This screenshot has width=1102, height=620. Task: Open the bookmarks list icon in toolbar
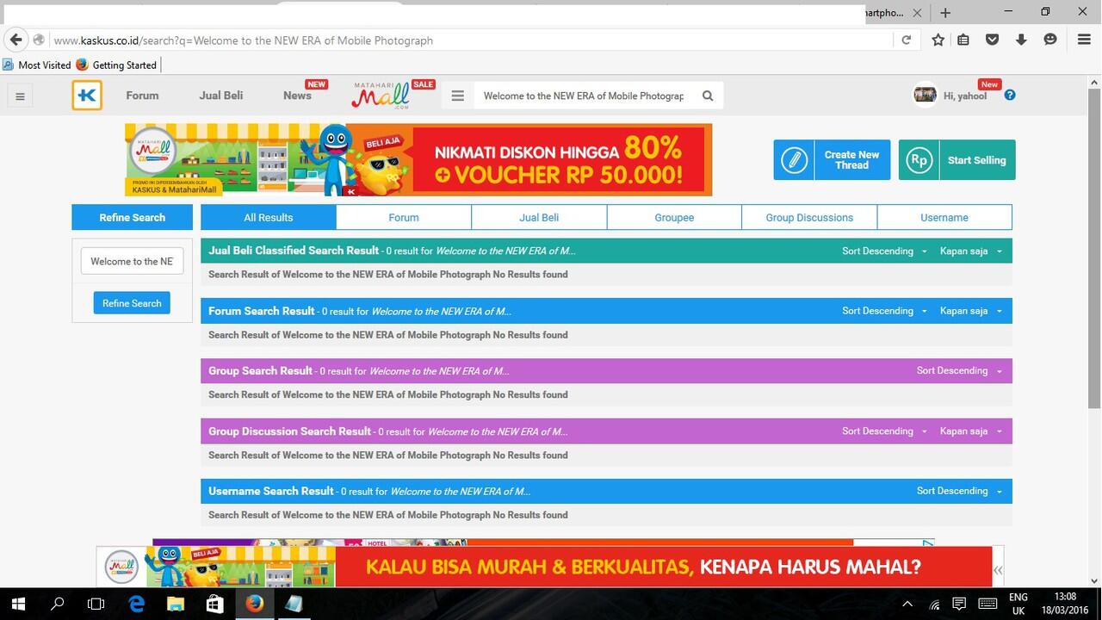pyautogui.click(x=963, y=40)
